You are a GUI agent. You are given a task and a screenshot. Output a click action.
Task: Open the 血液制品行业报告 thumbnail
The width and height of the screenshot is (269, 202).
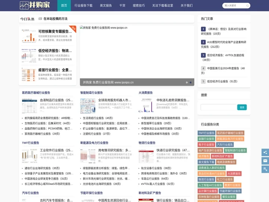point(30,106)
